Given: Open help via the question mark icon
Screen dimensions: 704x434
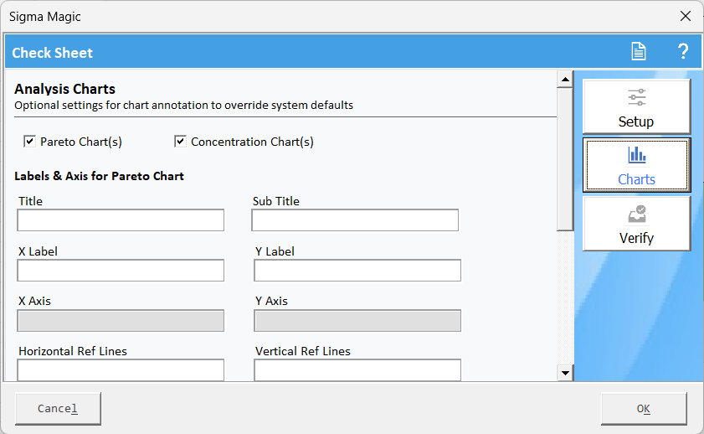Looking at the screenshot, I should point(682,52).
